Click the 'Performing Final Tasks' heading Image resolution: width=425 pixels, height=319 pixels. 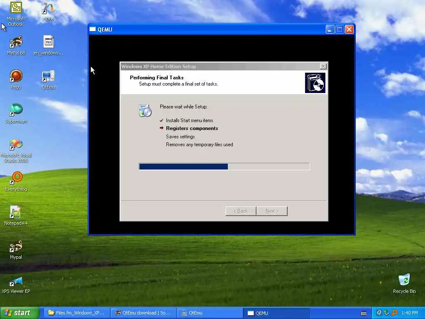tap(156, 78)
